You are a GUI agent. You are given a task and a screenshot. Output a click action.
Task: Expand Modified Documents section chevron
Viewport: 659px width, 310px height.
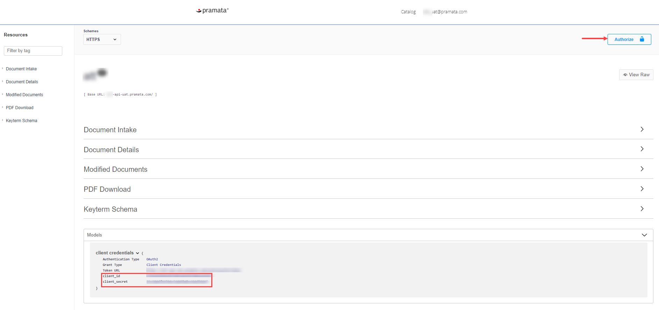click(642, 169)
